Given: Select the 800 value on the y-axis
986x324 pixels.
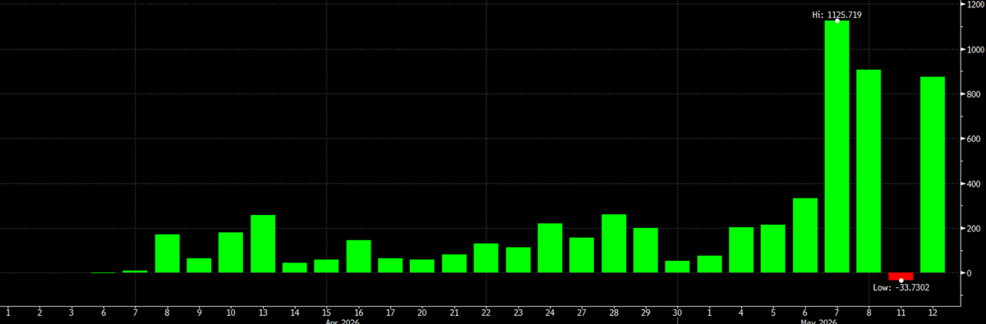Looking at the screenshot, I should (974, 94).
